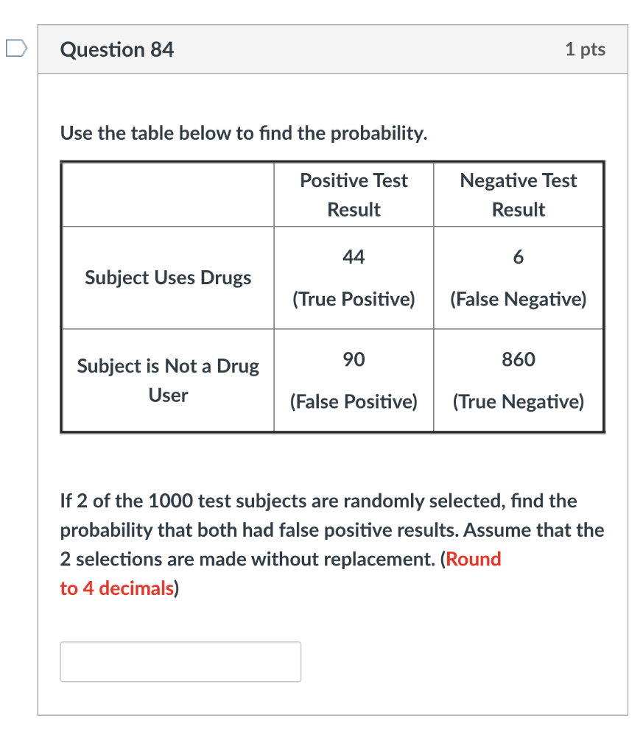Click the Question 84 header title
The image size is (643, 754).
[x=116, y=49]
